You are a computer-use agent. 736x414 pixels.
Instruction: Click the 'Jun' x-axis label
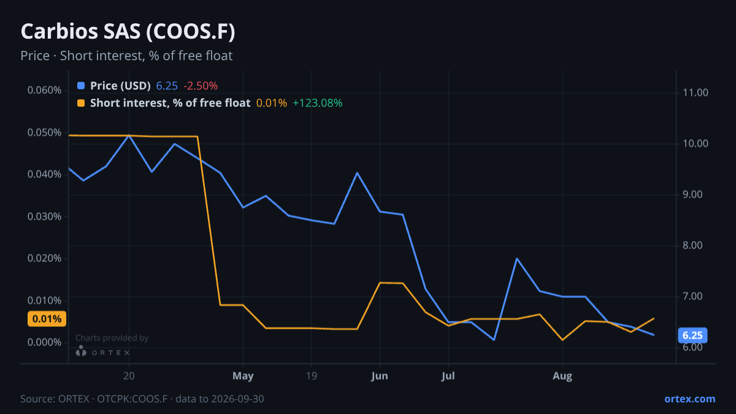click(x=380, y=376)
